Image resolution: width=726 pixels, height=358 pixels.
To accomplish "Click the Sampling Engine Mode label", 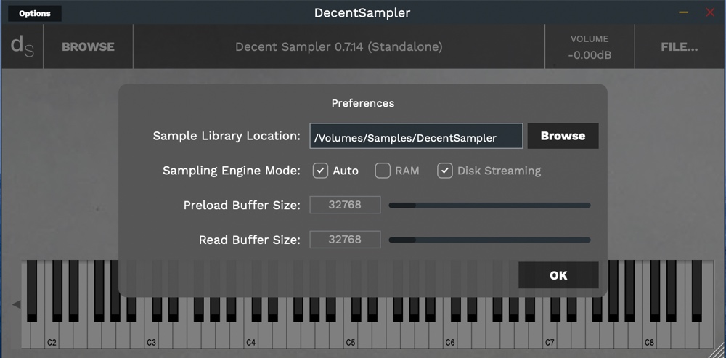I will pyautogui.click(x=232, y=171).
